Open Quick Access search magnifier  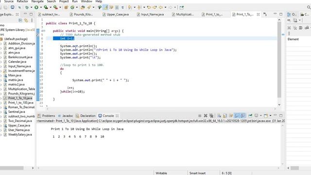point(309,7)
